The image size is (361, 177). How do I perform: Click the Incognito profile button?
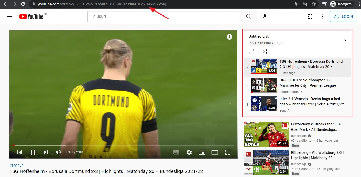[x=342, y=4]
